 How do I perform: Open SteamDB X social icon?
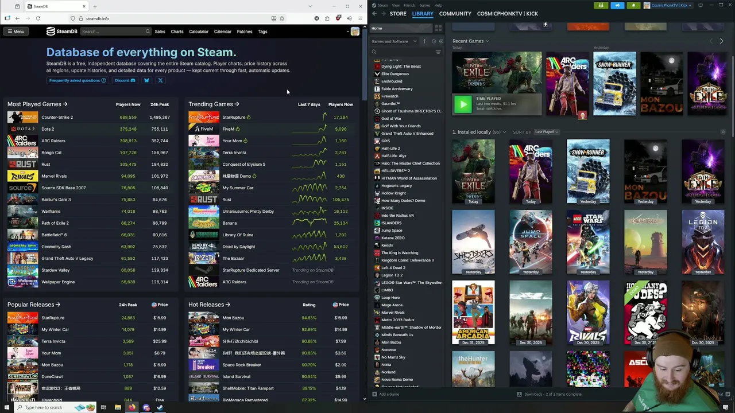coord(160,80)
